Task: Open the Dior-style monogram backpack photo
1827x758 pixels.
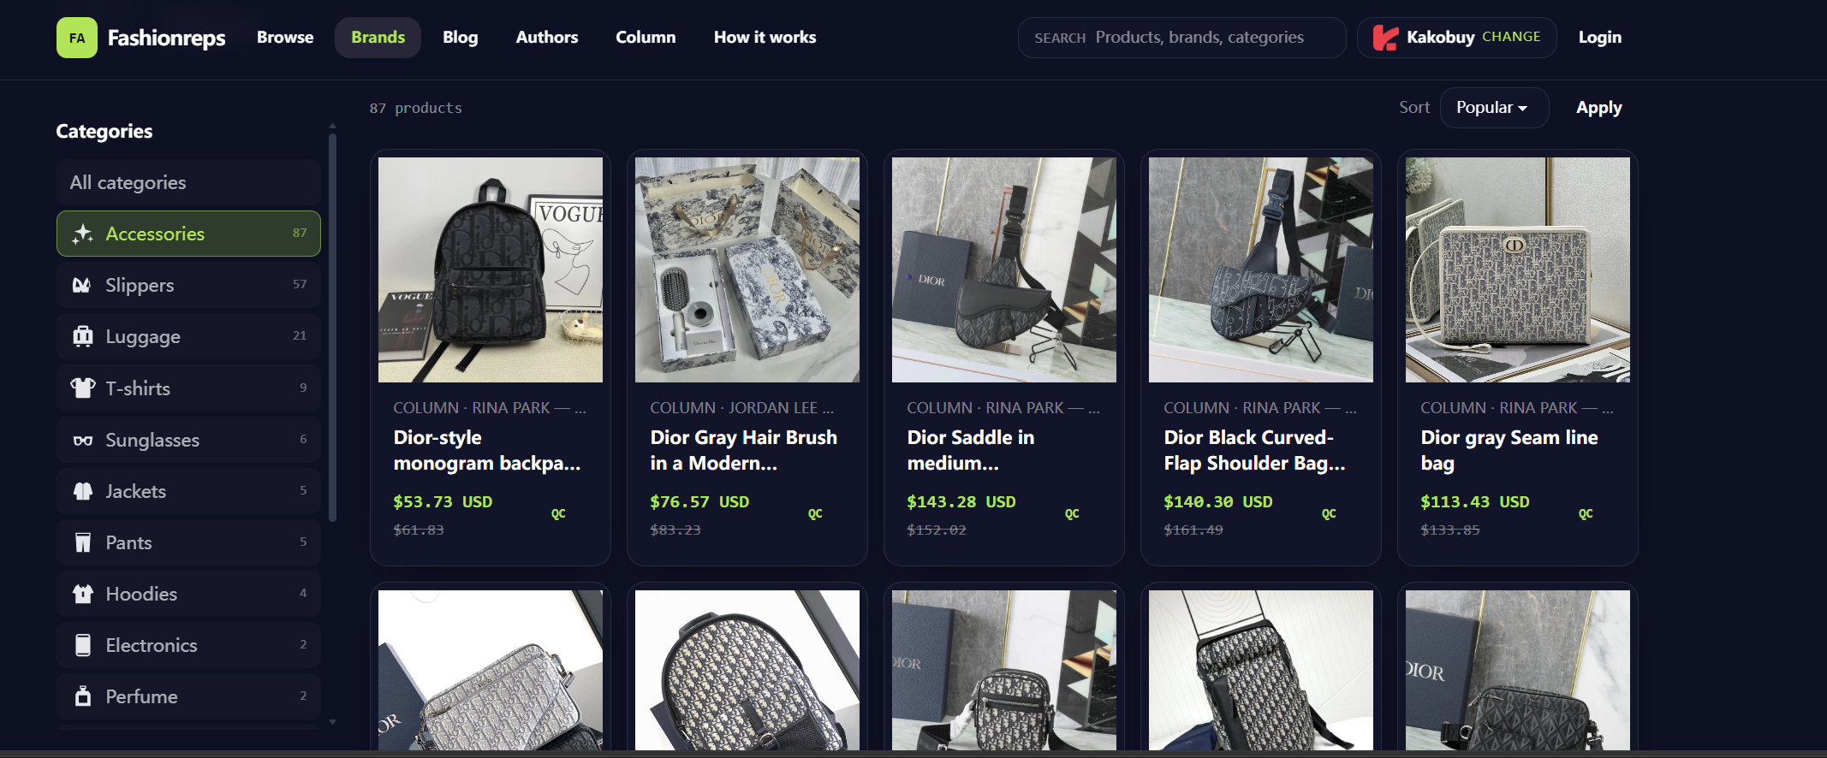Action: click(x=491, y=269)
